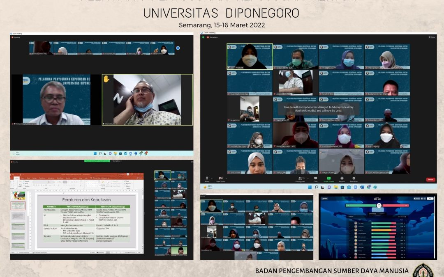Viewport: 444px width, 277px height.
Task: Open the Participants panel in Zoom toolbar
Action: pyautogui.click(x=300, y=179)
